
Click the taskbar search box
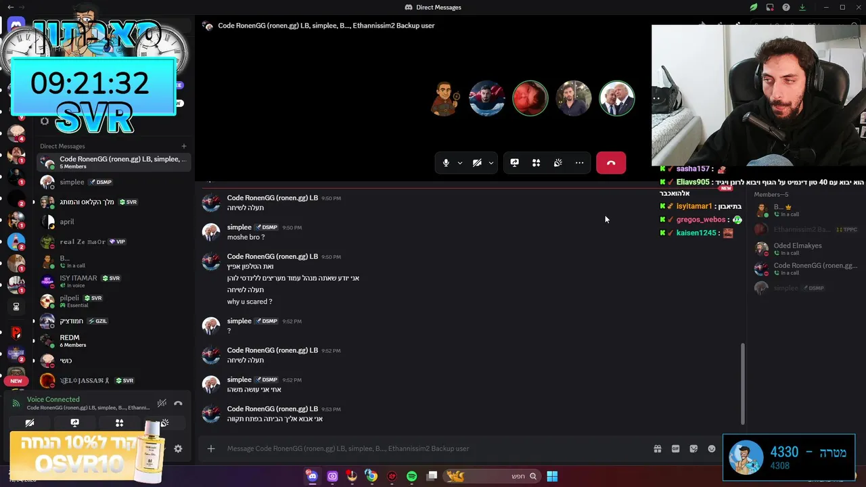coord(493,476)
